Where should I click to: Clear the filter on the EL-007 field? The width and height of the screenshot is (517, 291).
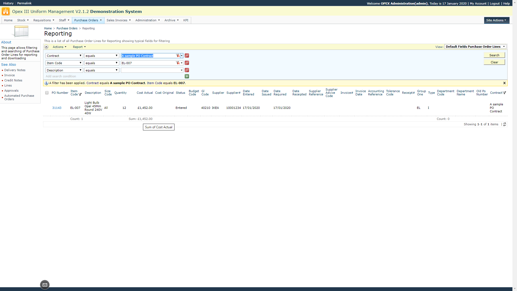coord(178,63)
